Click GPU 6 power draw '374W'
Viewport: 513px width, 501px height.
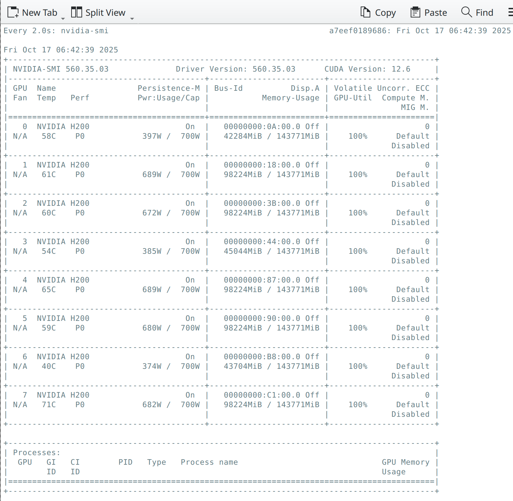tap(152, 366)
